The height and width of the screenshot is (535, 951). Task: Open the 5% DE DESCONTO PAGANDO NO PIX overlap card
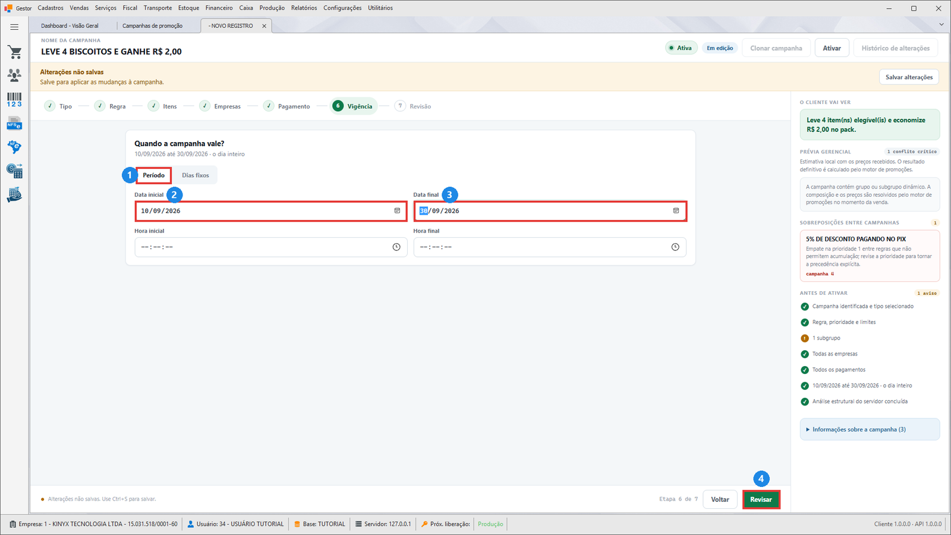[x=870, y=256]
